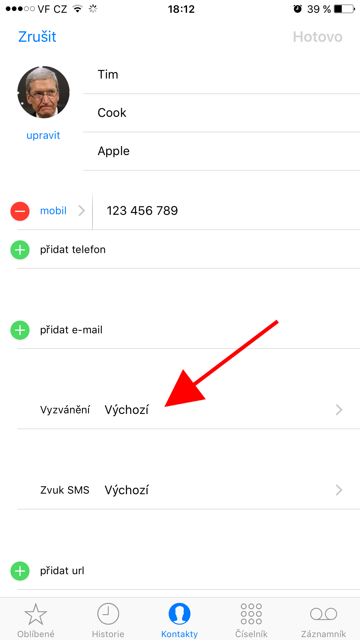This screenshot has width=360, height=640.
Task: Tap Hotovo to finish editing
Action: tap(318, 37)
